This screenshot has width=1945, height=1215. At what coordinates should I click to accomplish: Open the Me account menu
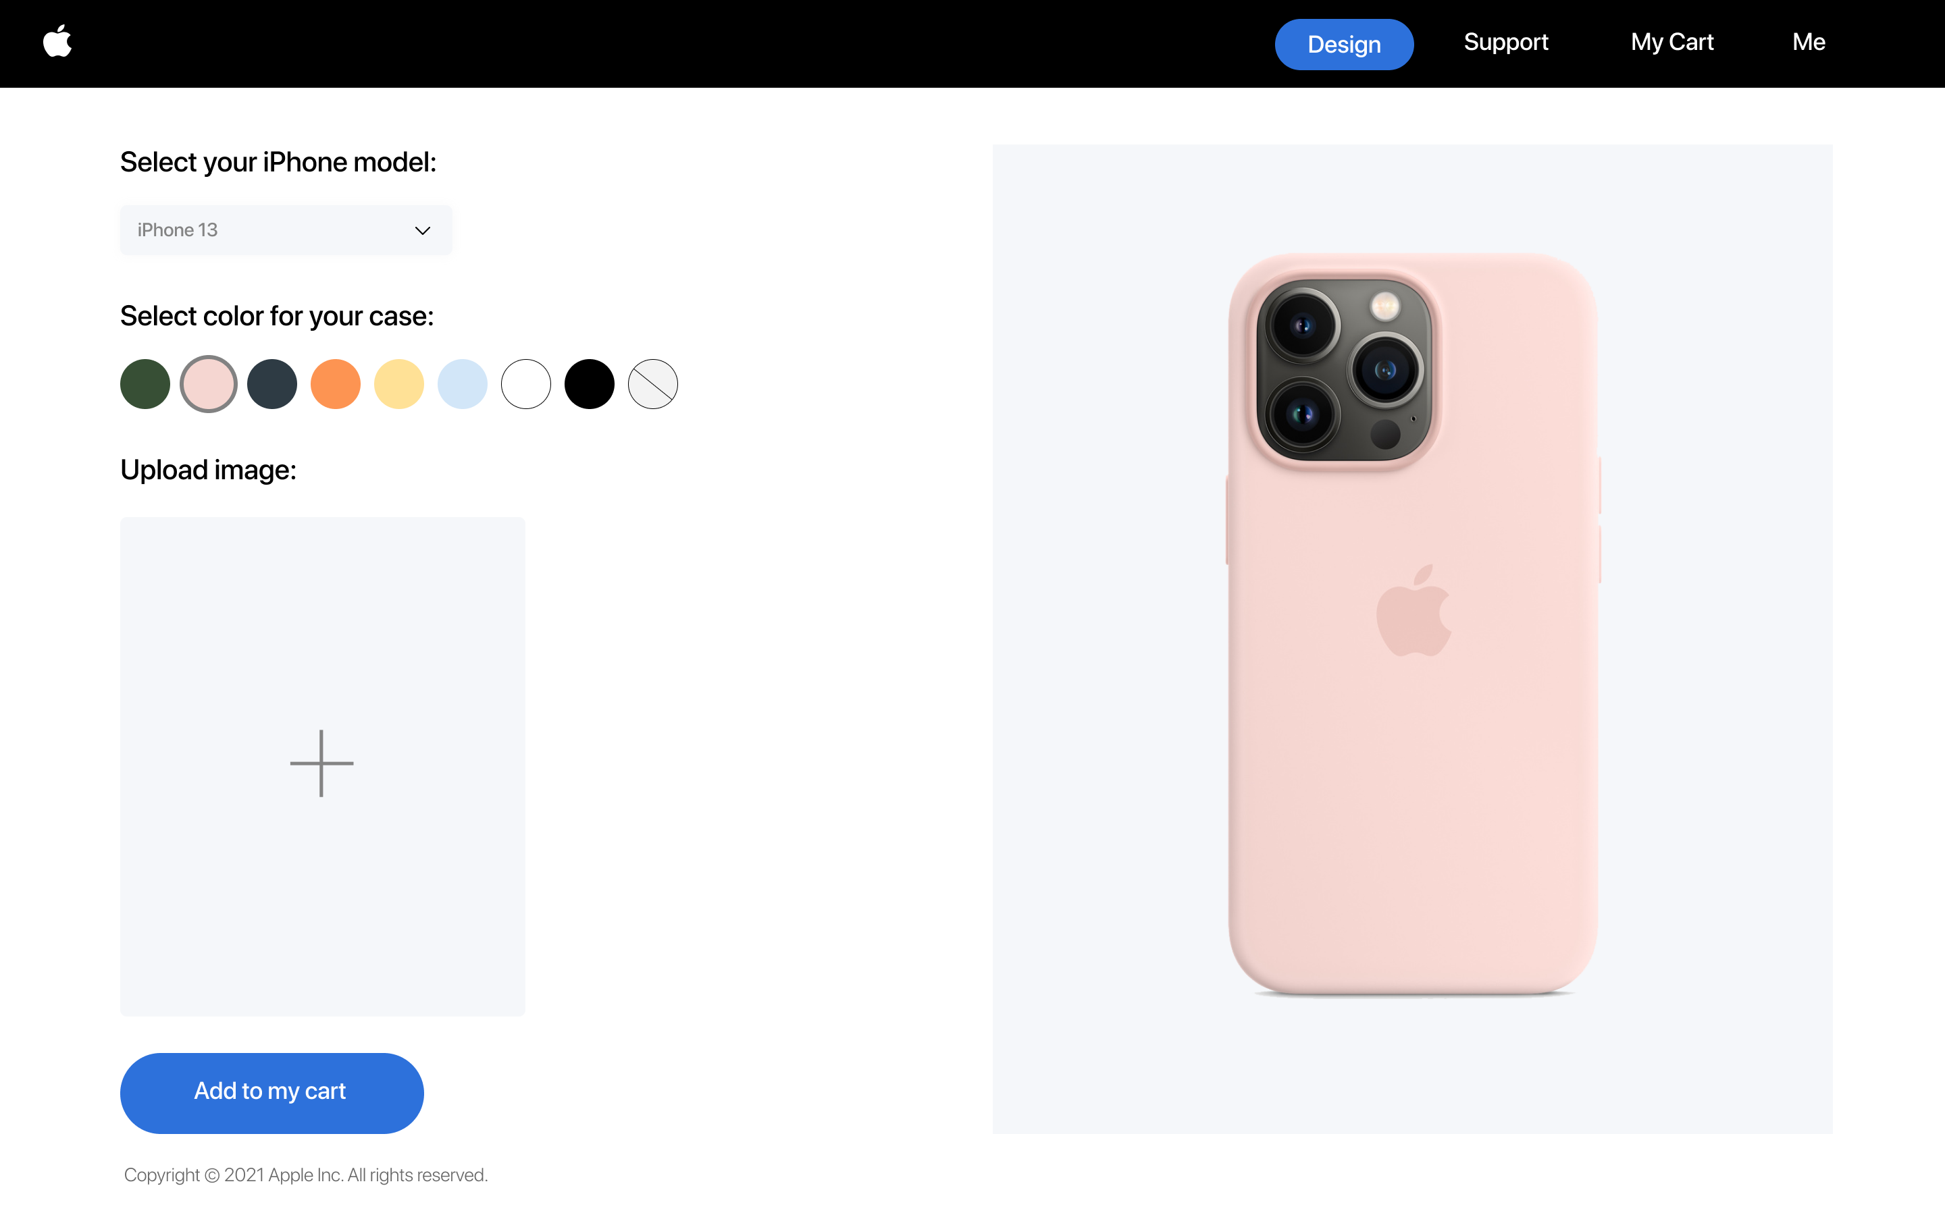1809,42
